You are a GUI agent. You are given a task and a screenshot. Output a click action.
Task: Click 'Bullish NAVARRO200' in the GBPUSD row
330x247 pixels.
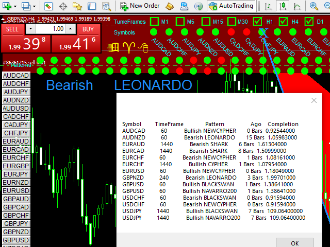(x=210, y=191)
